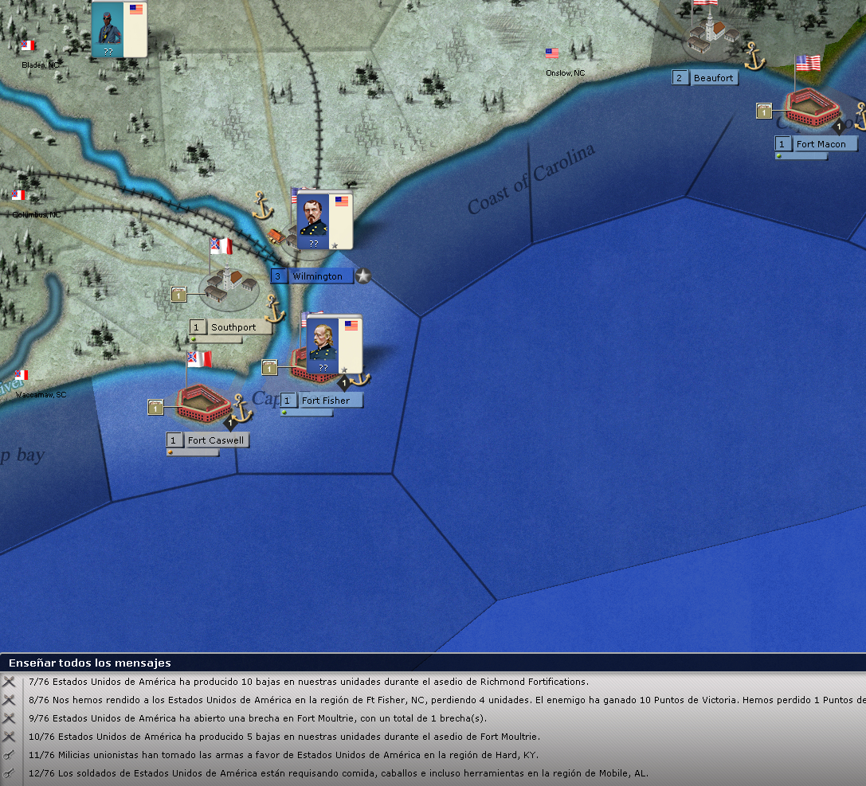Click the anchor harbor icon at Southport

coord(275,309)
